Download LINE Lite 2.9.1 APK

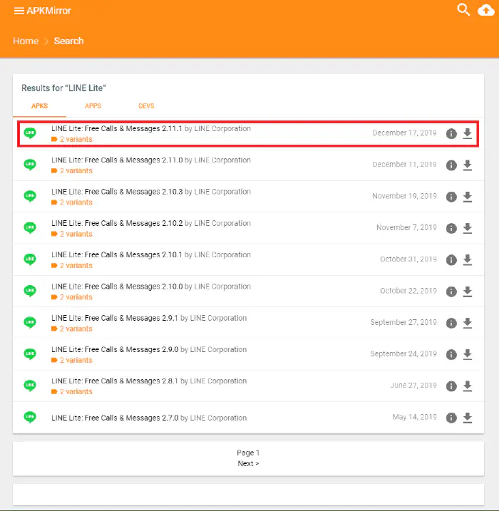click(468, 323)
